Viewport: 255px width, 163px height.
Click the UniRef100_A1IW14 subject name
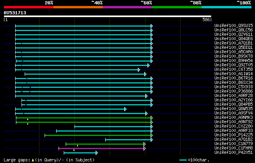[233, 74]
